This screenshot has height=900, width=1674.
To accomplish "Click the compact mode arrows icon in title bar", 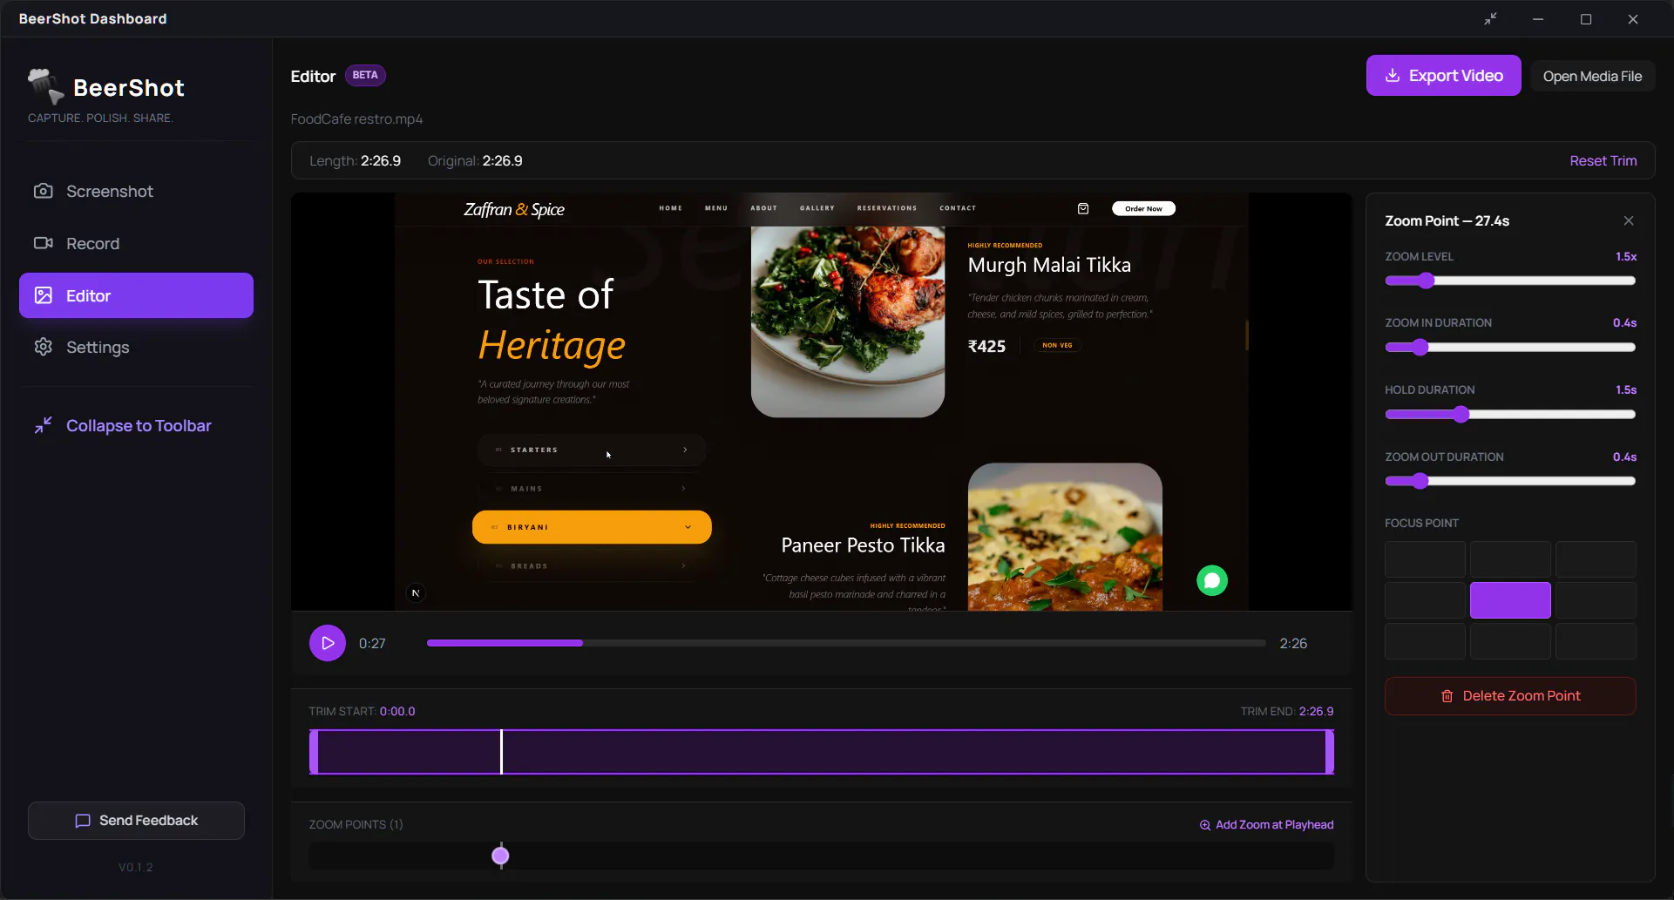I will [x=1491, y=19].
